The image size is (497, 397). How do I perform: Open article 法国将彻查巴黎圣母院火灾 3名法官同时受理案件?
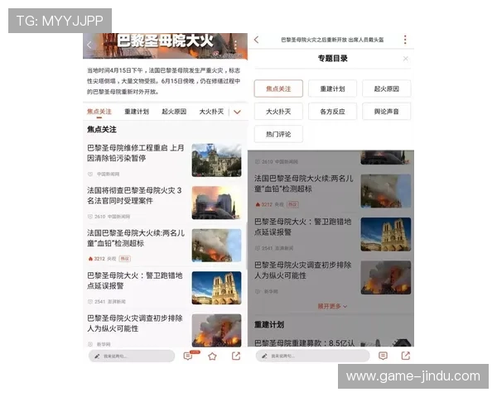point(135,195)
